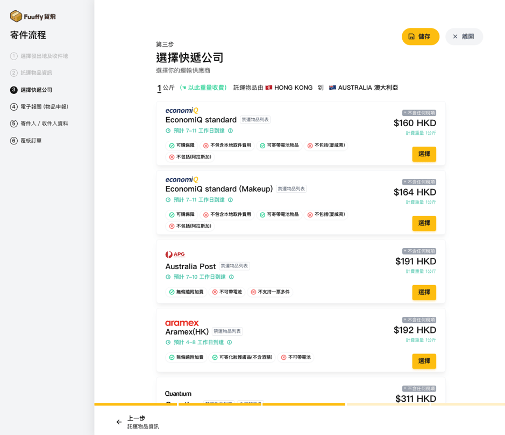Click the APG Australia Post logo

coord(175,255)
